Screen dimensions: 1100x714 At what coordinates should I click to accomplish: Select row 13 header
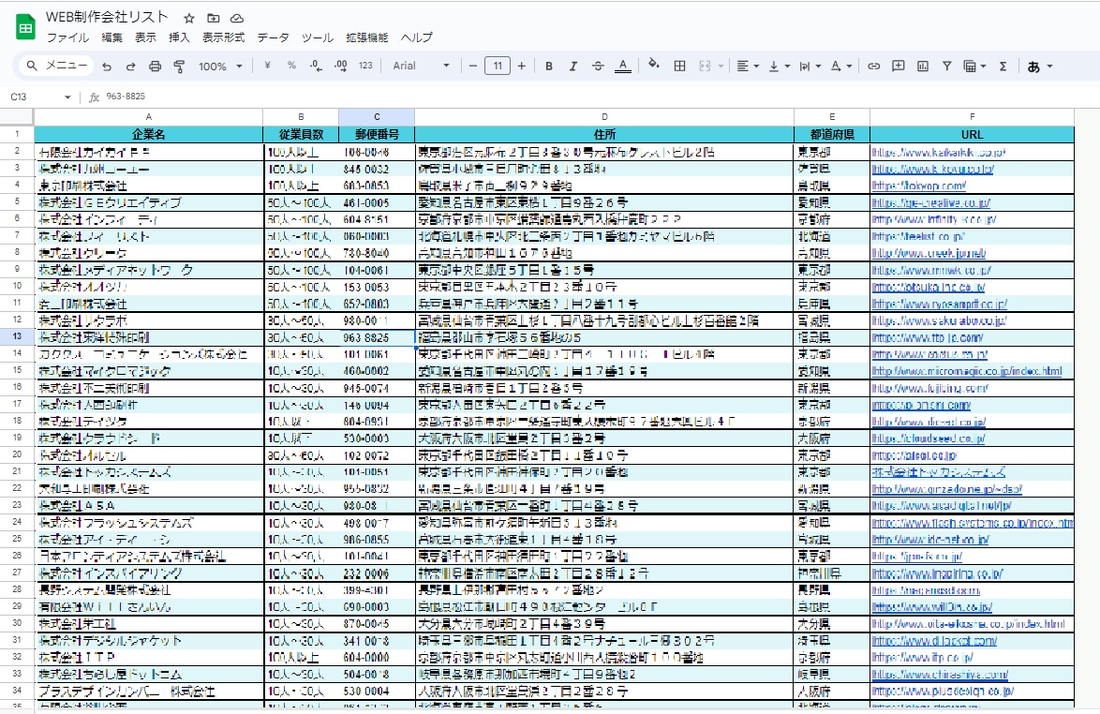click(x=17, y=336)
